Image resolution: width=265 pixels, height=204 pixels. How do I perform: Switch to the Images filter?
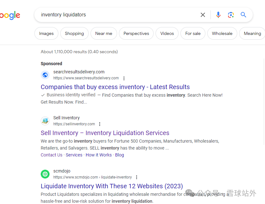(x=46, y=33)
